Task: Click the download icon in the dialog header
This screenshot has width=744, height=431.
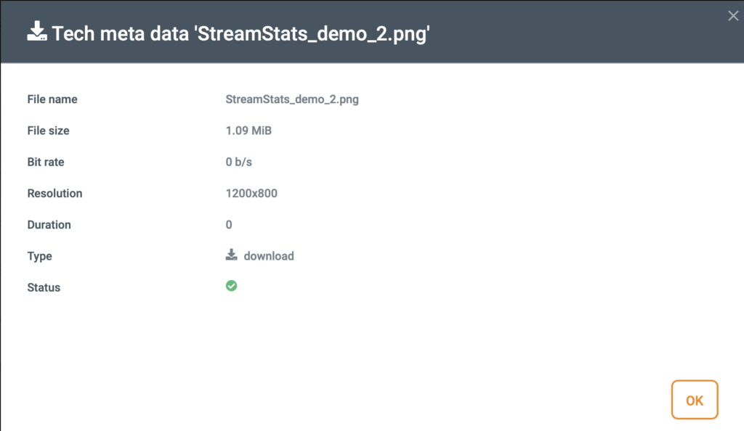Action: (x=37, y=33)
